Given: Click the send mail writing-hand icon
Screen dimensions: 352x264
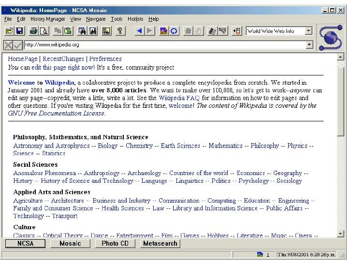Looking at the screenshot, I should tap(212, 31).
